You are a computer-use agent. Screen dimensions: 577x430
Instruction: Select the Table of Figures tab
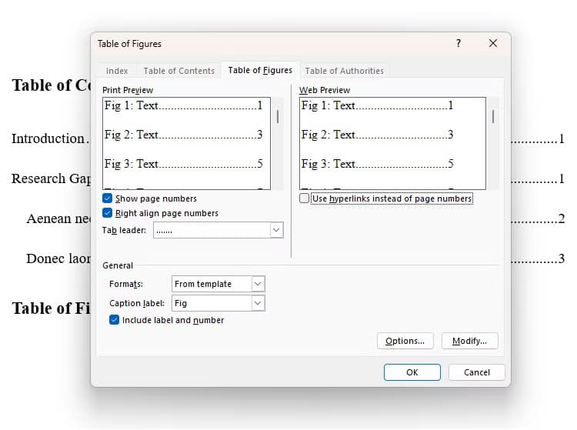click(260, 70)
